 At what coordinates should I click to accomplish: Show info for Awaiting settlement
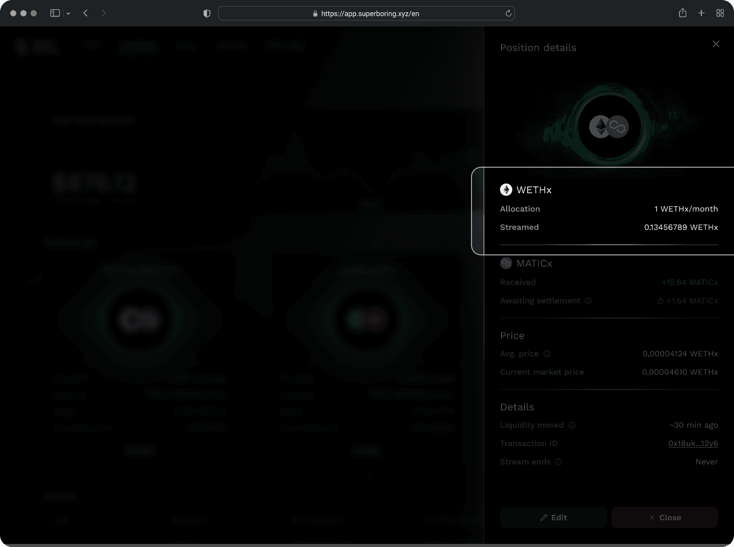point(588,301)
